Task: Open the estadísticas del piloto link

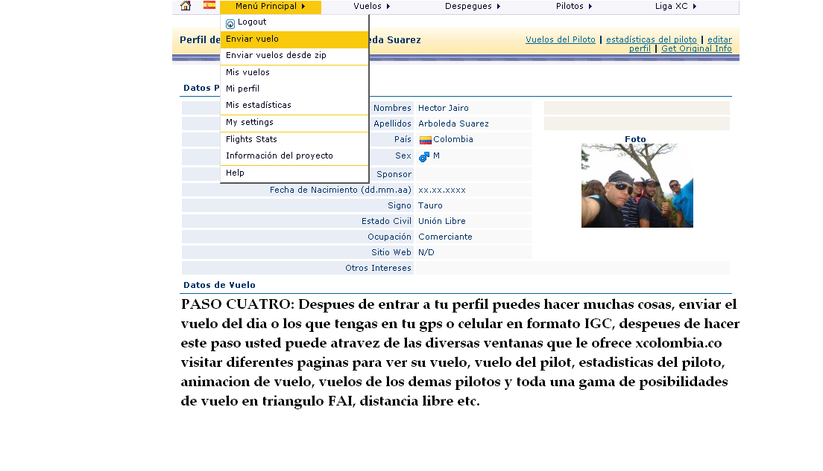Action: [652, 40]
